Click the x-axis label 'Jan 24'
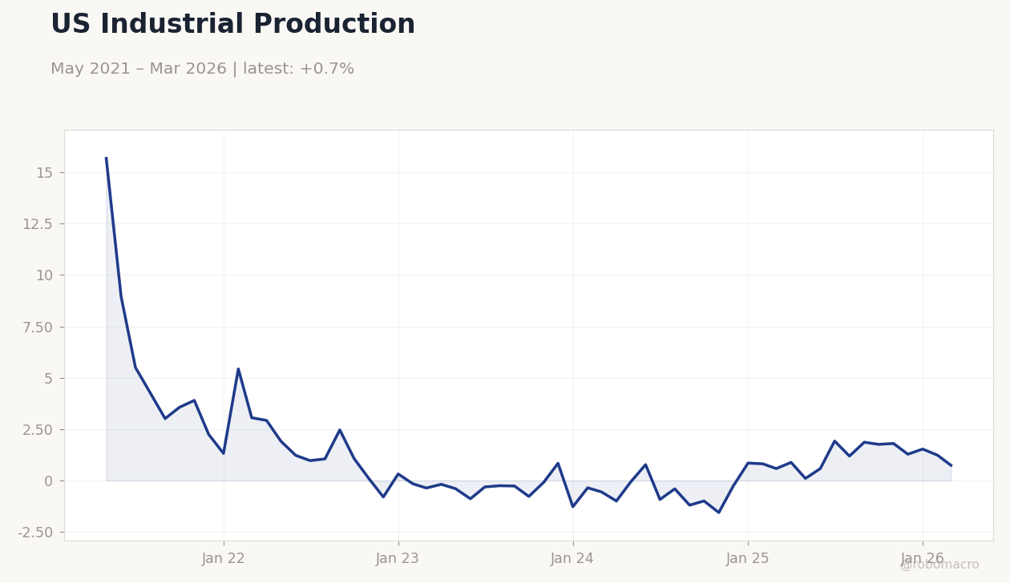The height and width of the screenshot is (583, 1010). coord(572,559)
